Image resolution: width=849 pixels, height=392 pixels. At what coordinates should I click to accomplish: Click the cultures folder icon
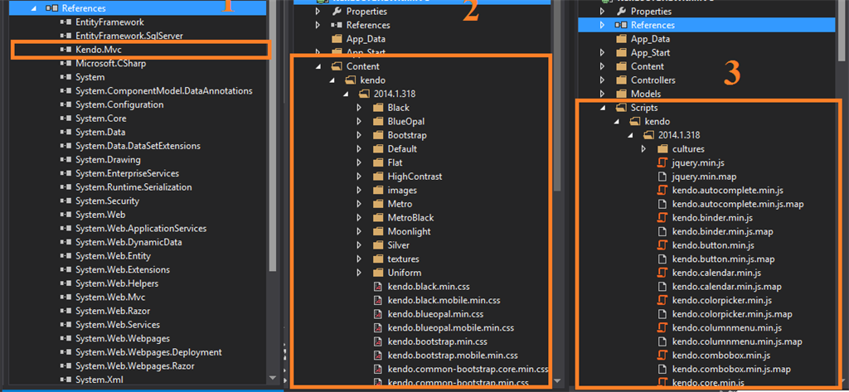(x=662, y=149)
